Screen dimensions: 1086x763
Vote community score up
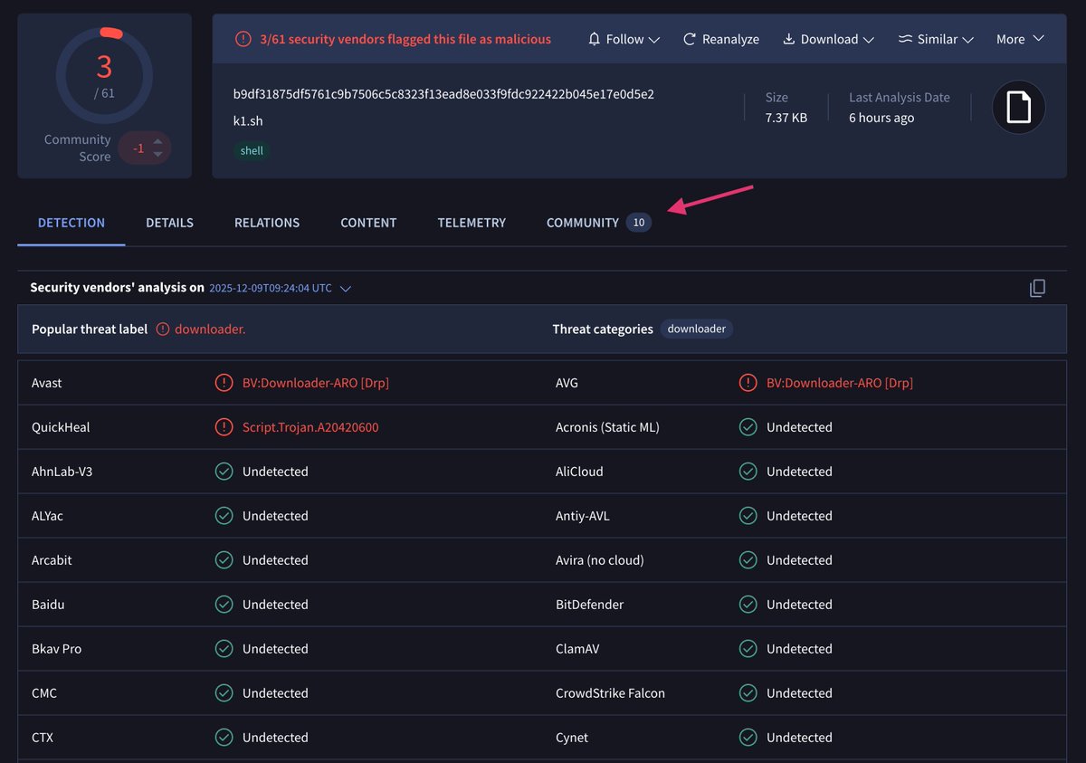(x=158, y=141)
